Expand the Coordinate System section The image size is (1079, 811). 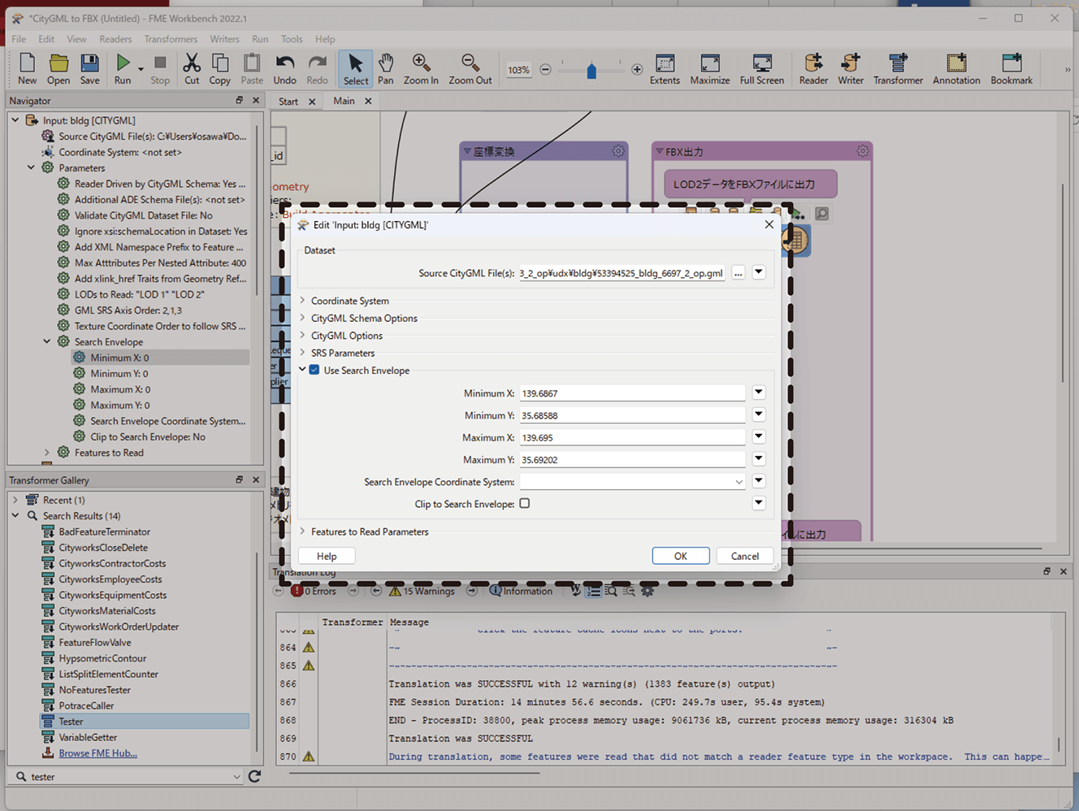302,301
